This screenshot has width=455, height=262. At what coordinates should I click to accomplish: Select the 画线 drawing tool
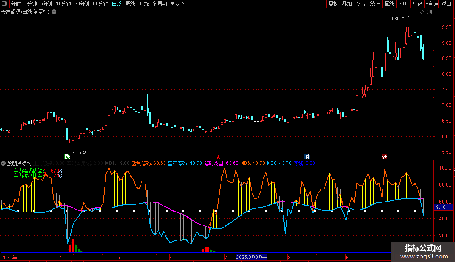tap(389, 4)
